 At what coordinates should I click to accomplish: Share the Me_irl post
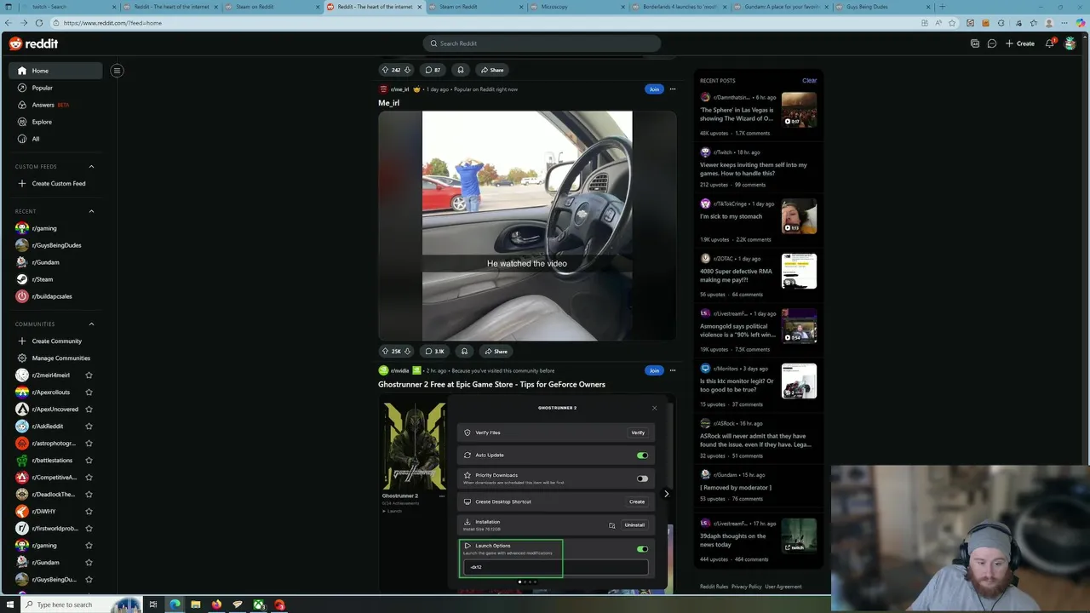495,351
